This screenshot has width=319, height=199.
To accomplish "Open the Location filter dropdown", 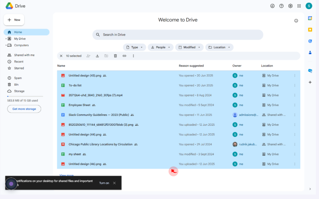I will tap(219, 47).
